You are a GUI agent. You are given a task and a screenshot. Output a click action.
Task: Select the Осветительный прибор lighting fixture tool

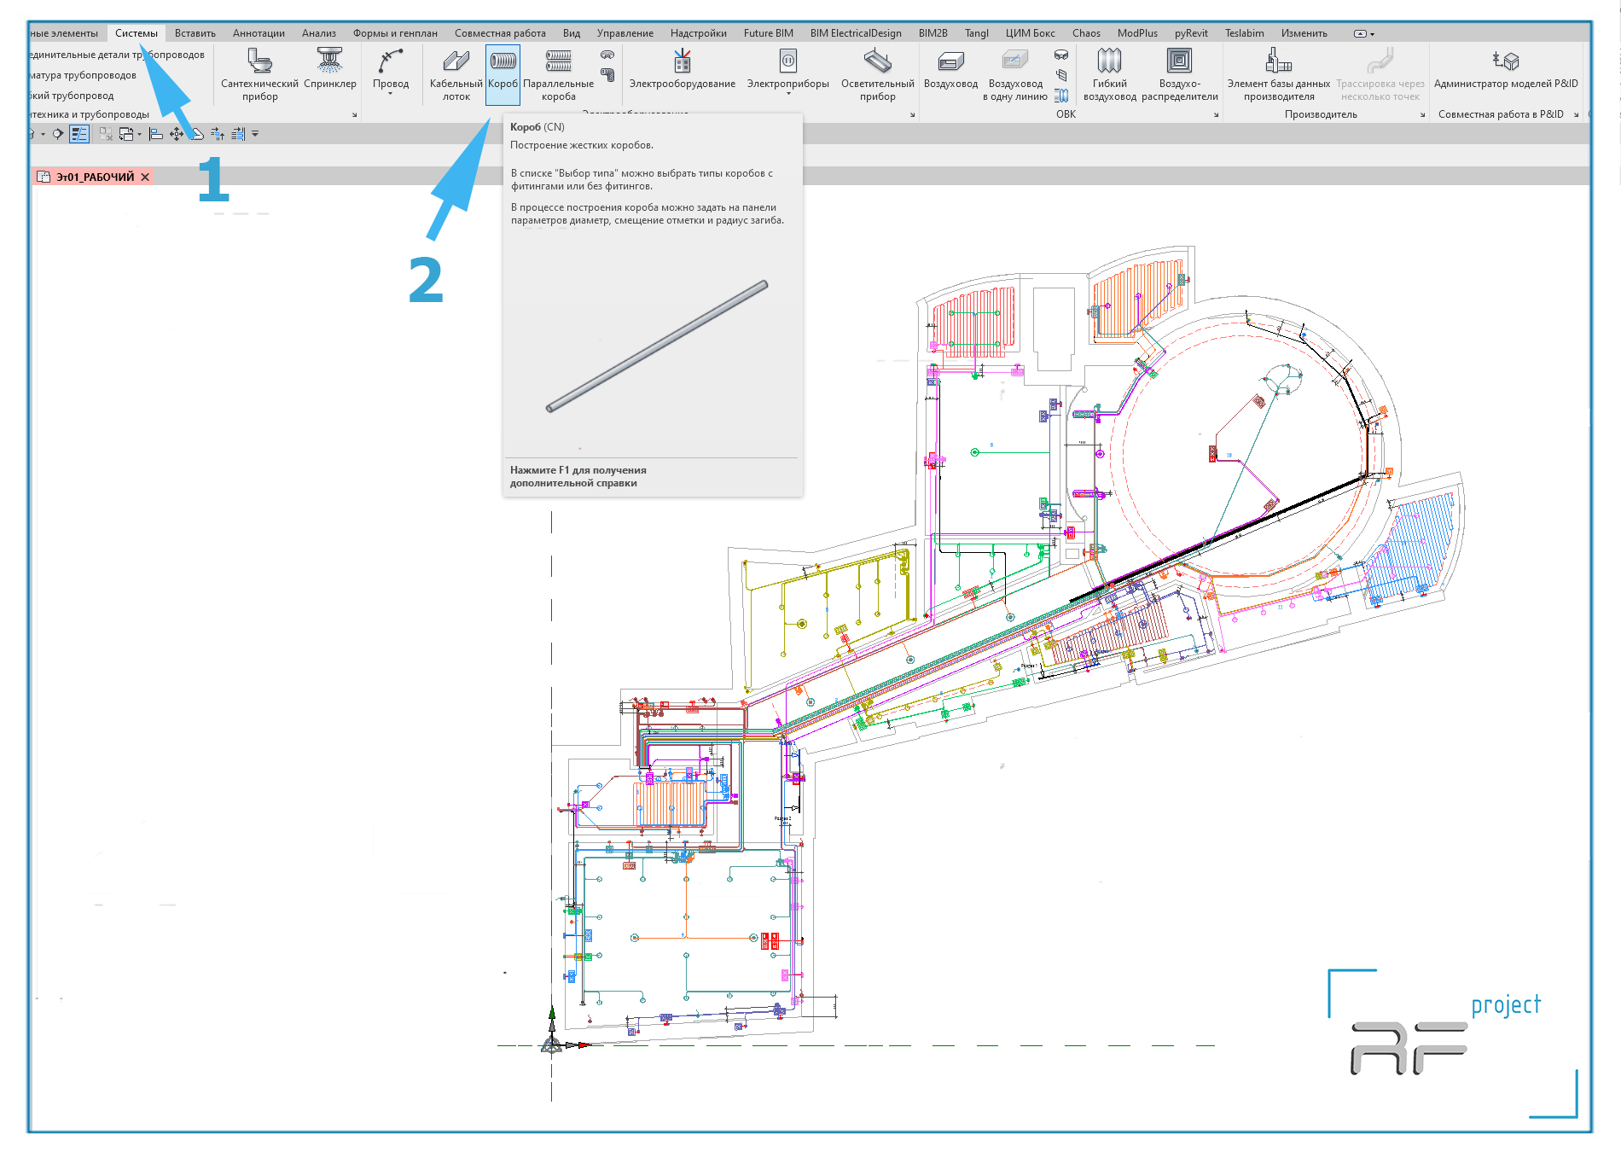point(877,74)
